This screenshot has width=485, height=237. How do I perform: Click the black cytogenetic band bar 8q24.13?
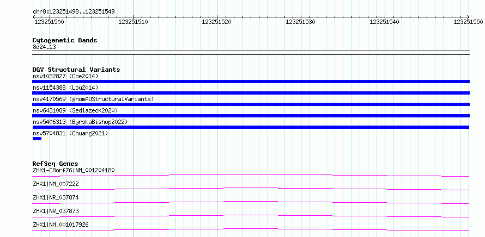point(251,53)
